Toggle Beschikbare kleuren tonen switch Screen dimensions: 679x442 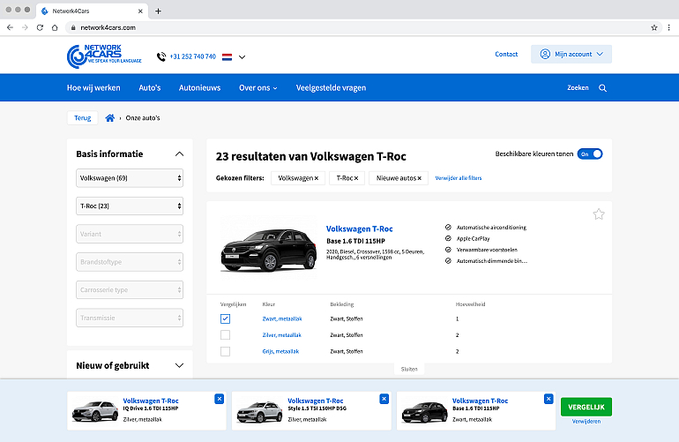(590, 154)
